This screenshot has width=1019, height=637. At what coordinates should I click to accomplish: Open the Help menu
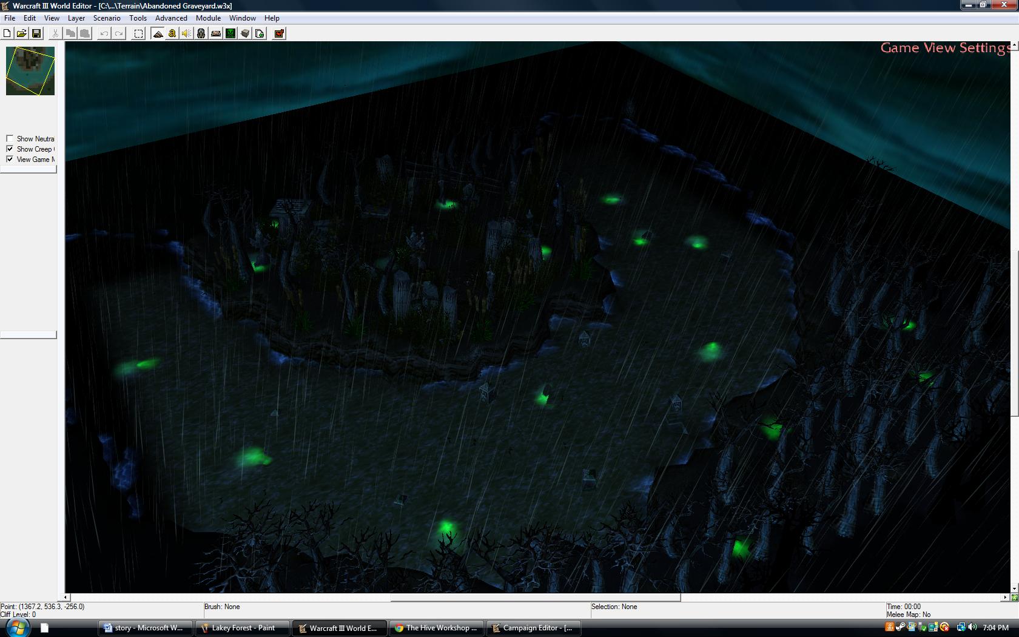click(272, 18)
